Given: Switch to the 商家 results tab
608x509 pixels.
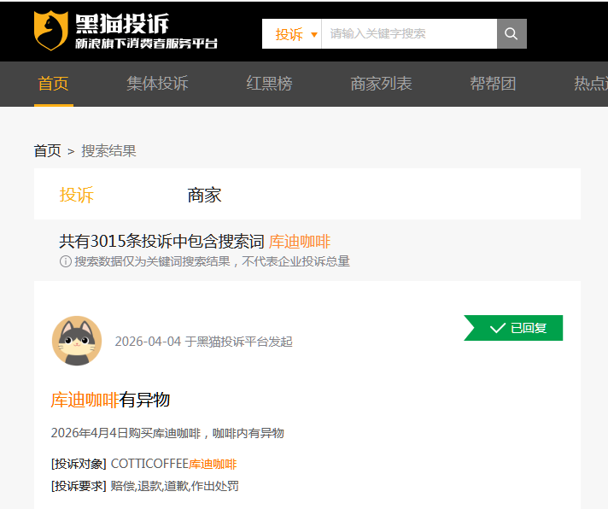Looking at the screenshot, I should [204, 195].
